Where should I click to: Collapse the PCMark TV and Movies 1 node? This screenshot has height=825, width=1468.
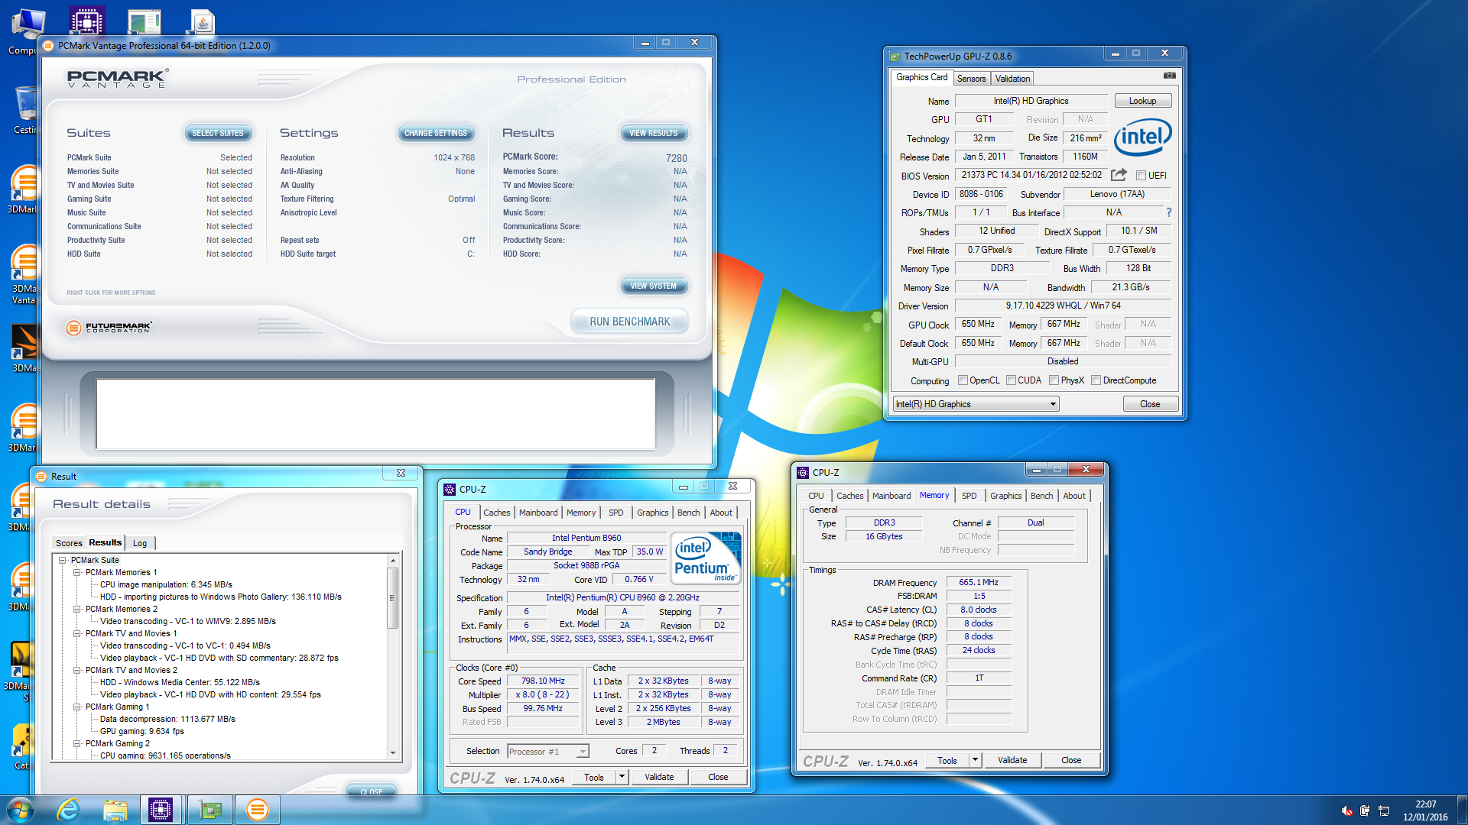pos(76,633)
